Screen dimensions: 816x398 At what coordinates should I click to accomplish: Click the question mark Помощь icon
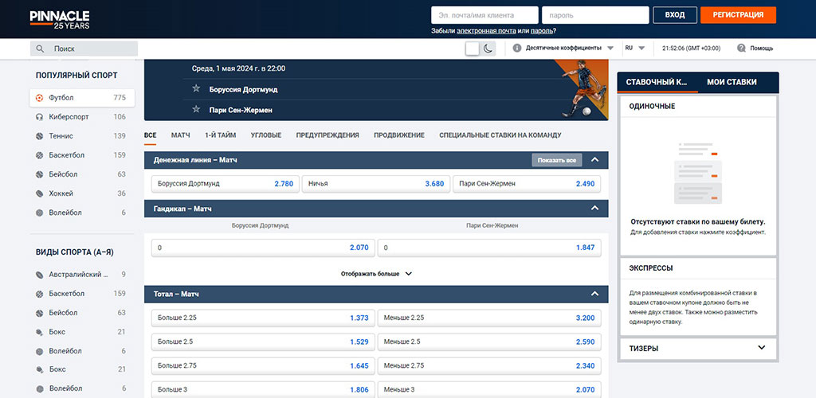(x=741, y=48)
